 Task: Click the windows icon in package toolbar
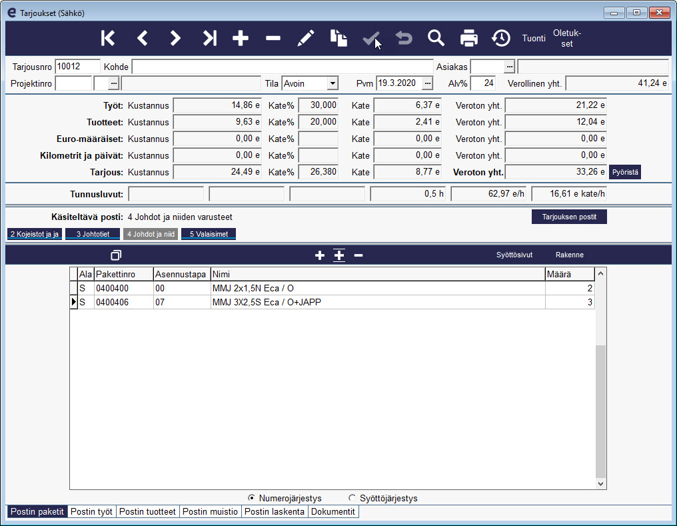116,255
